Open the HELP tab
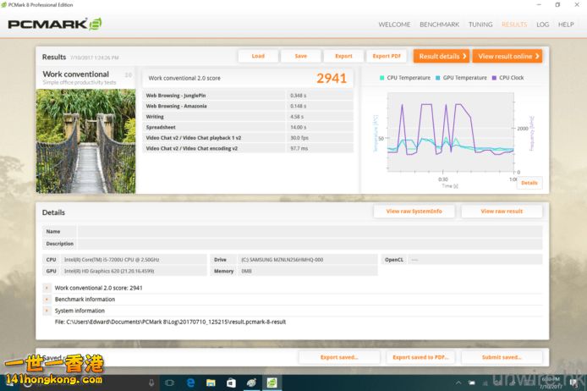 click(566, 25)
